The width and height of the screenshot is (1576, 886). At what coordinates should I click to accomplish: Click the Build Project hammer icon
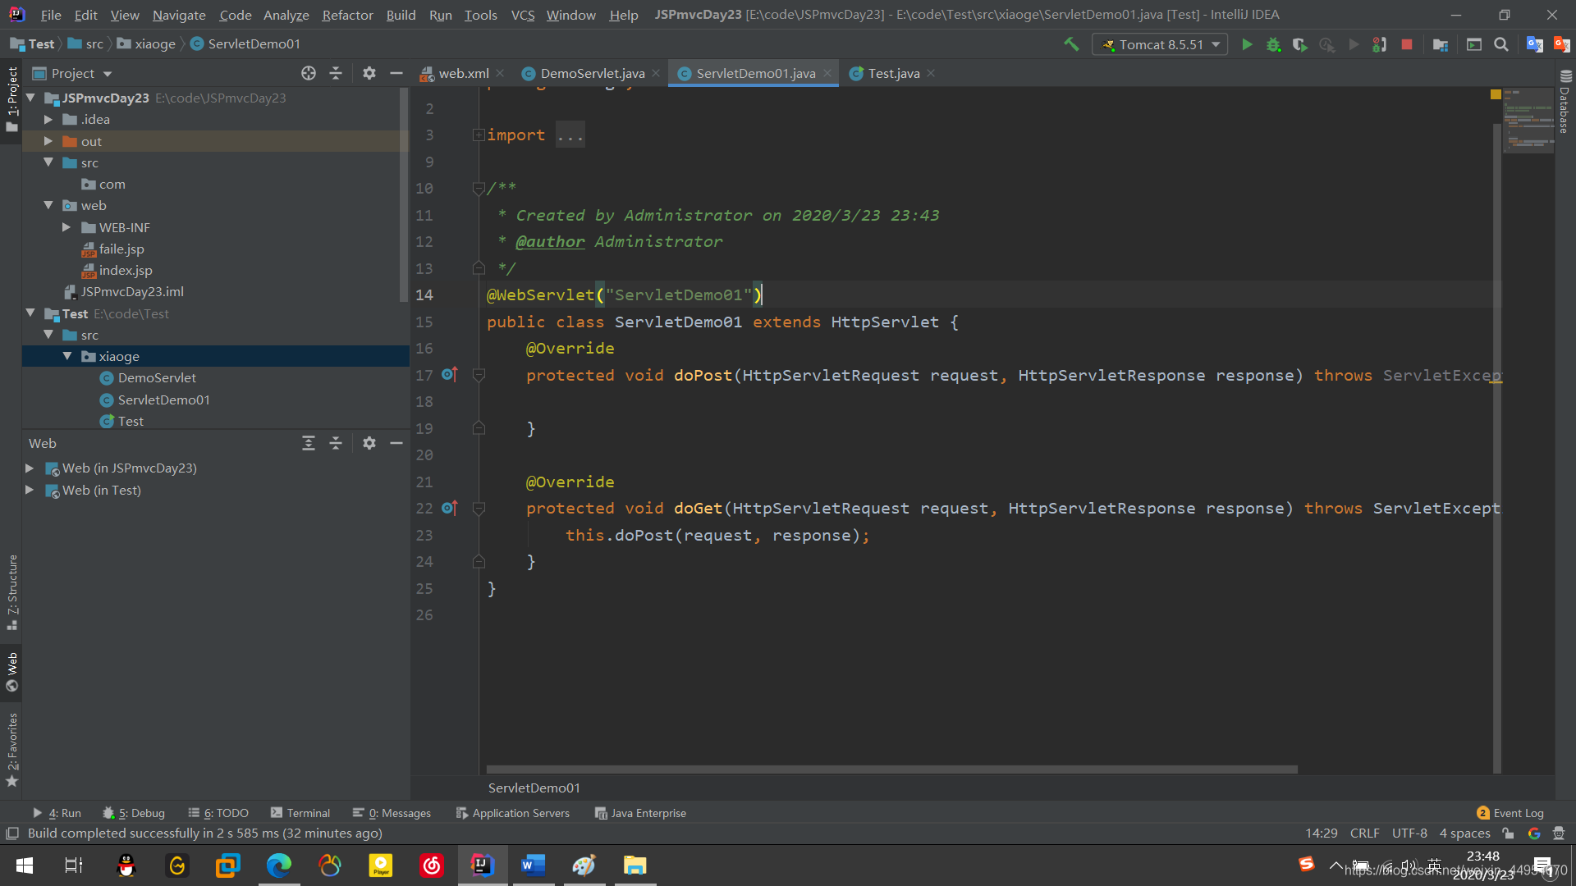(x=1071, y=44)
